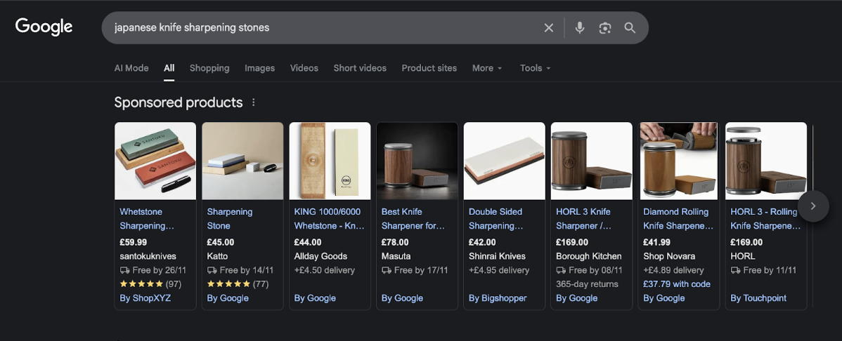Viewport: 842px width, 341px height.
Task: Open the HORL 3 Knife Sharpener link
Action: (x=584, y=218)
